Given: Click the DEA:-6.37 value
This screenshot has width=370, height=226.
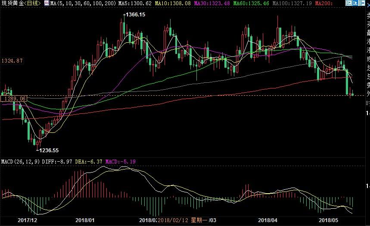Looking at the screenshot, I should (x=89, y=162).
